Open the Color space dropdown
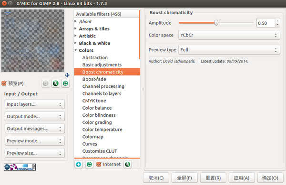This screenshot has height=185, width=286. 229,35
